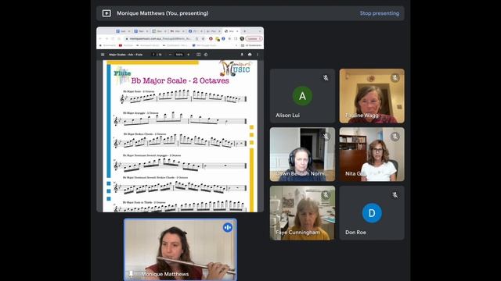The height and width of the screenshot is (281, 501).
Task: Select the active rightmost browser tab
Action: click(x=231, y=31)
